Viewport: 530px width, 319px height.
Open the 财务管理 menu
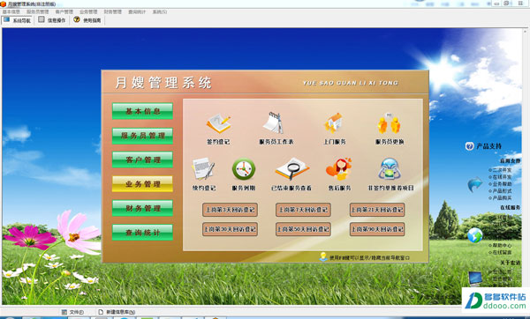pyautogui.click(x=112, y=11)
